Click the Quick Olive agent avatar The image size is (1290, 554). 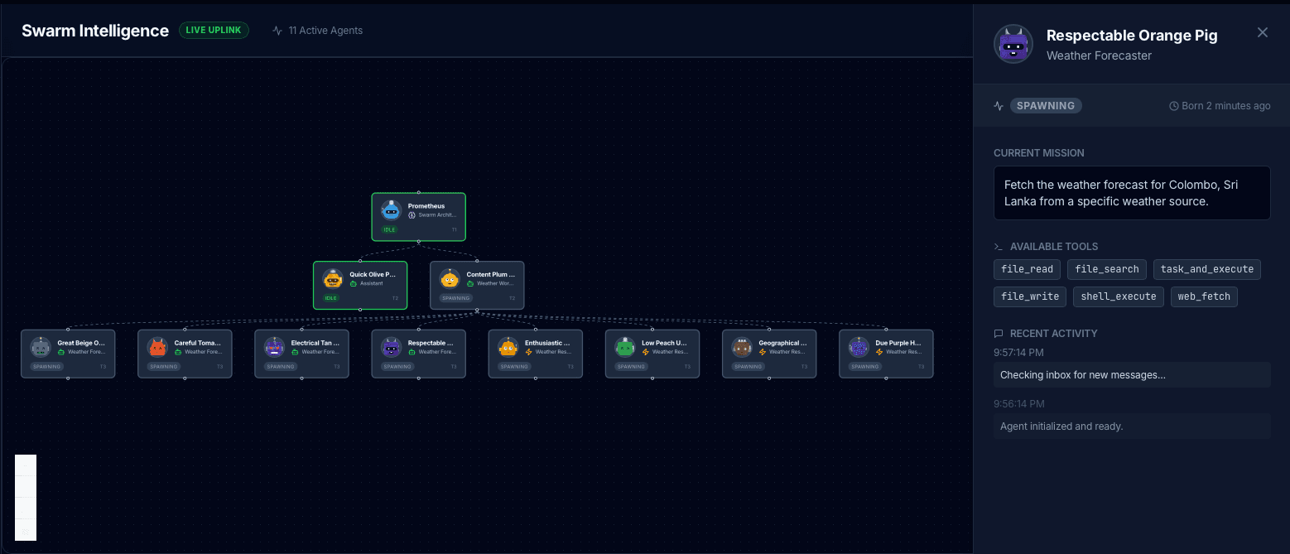pyautogui.click(x=333, y=278)
